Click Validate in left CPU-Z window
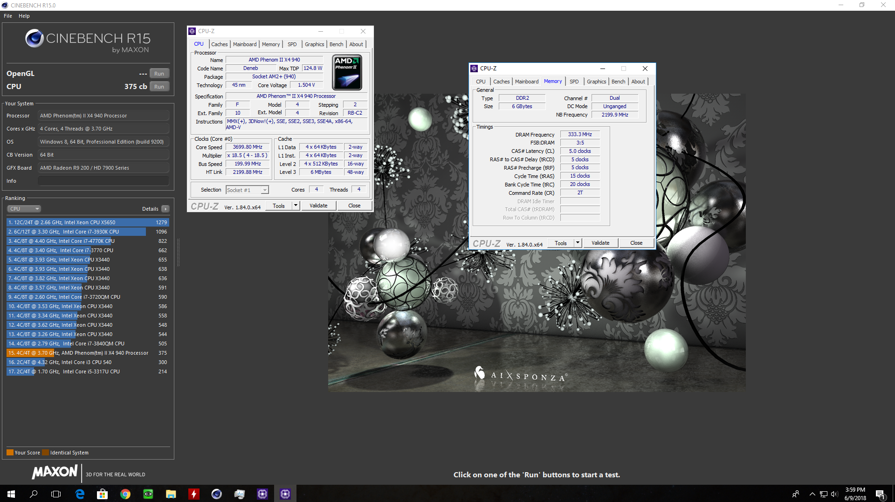895x502 pixels. (319, 206)
